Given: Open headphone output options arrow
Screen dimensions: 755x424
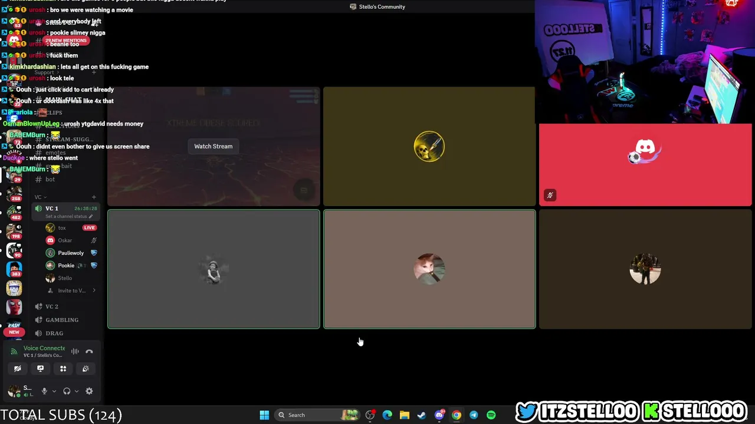Looking at the screenshot, I should [x=76, y=391].
